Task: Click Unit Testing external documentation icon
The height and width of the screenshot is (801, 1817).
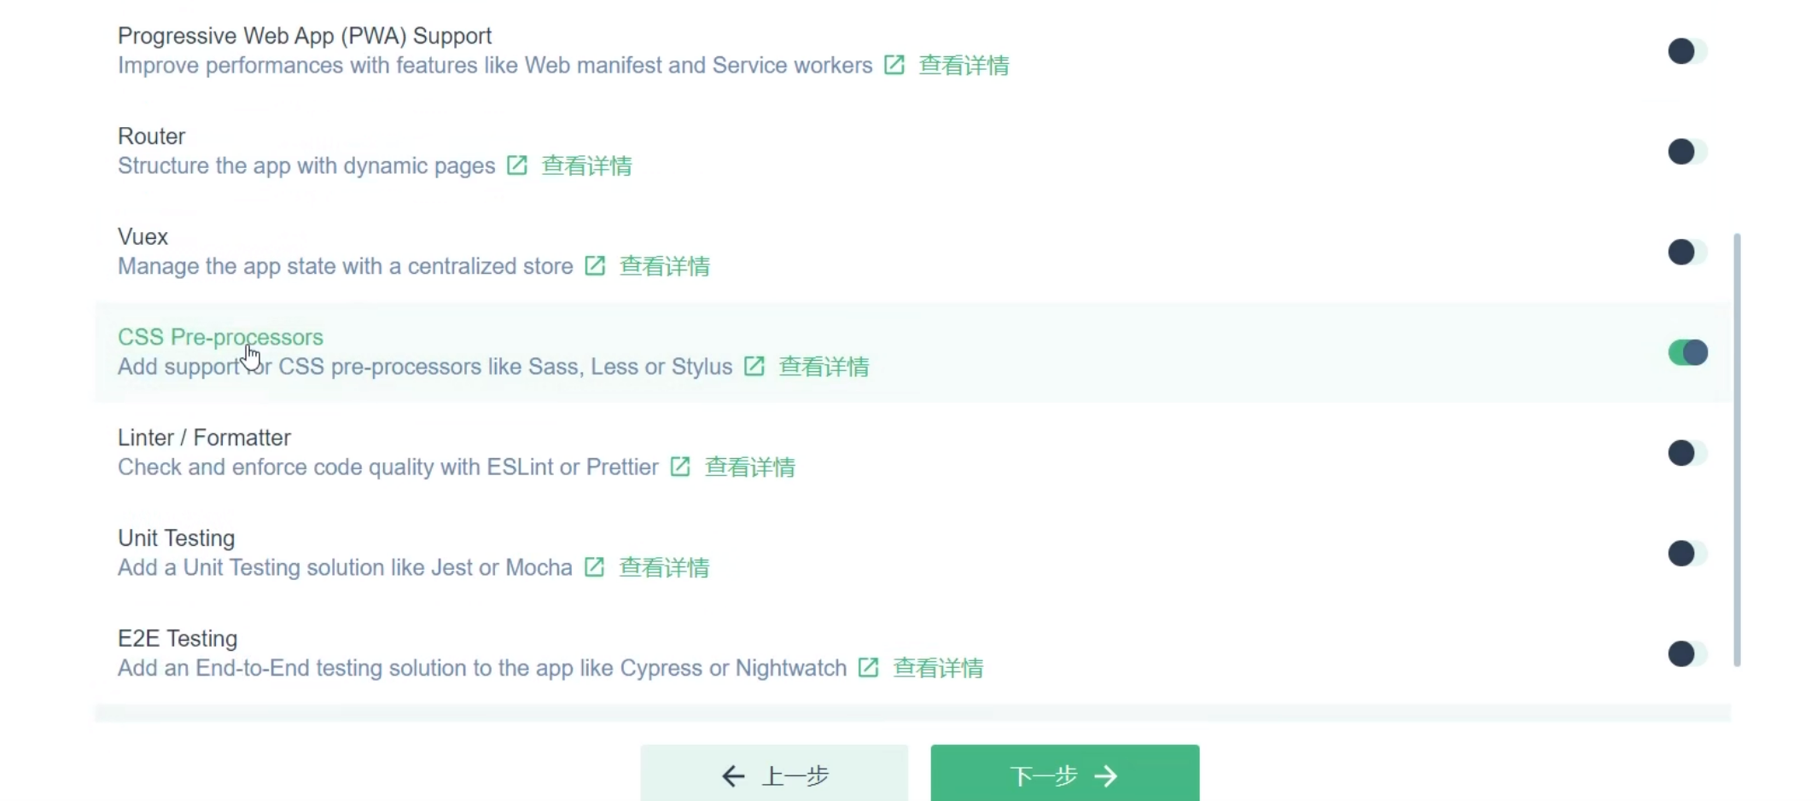Action: point(595,567)
